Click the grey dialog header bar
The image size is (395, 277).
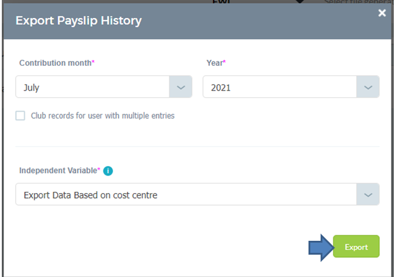pos(197,21)
